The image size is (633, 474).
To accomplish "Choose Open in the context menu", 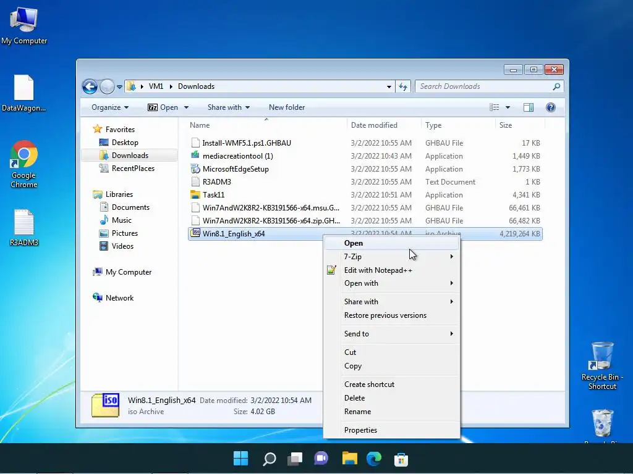I will point(391,243).
